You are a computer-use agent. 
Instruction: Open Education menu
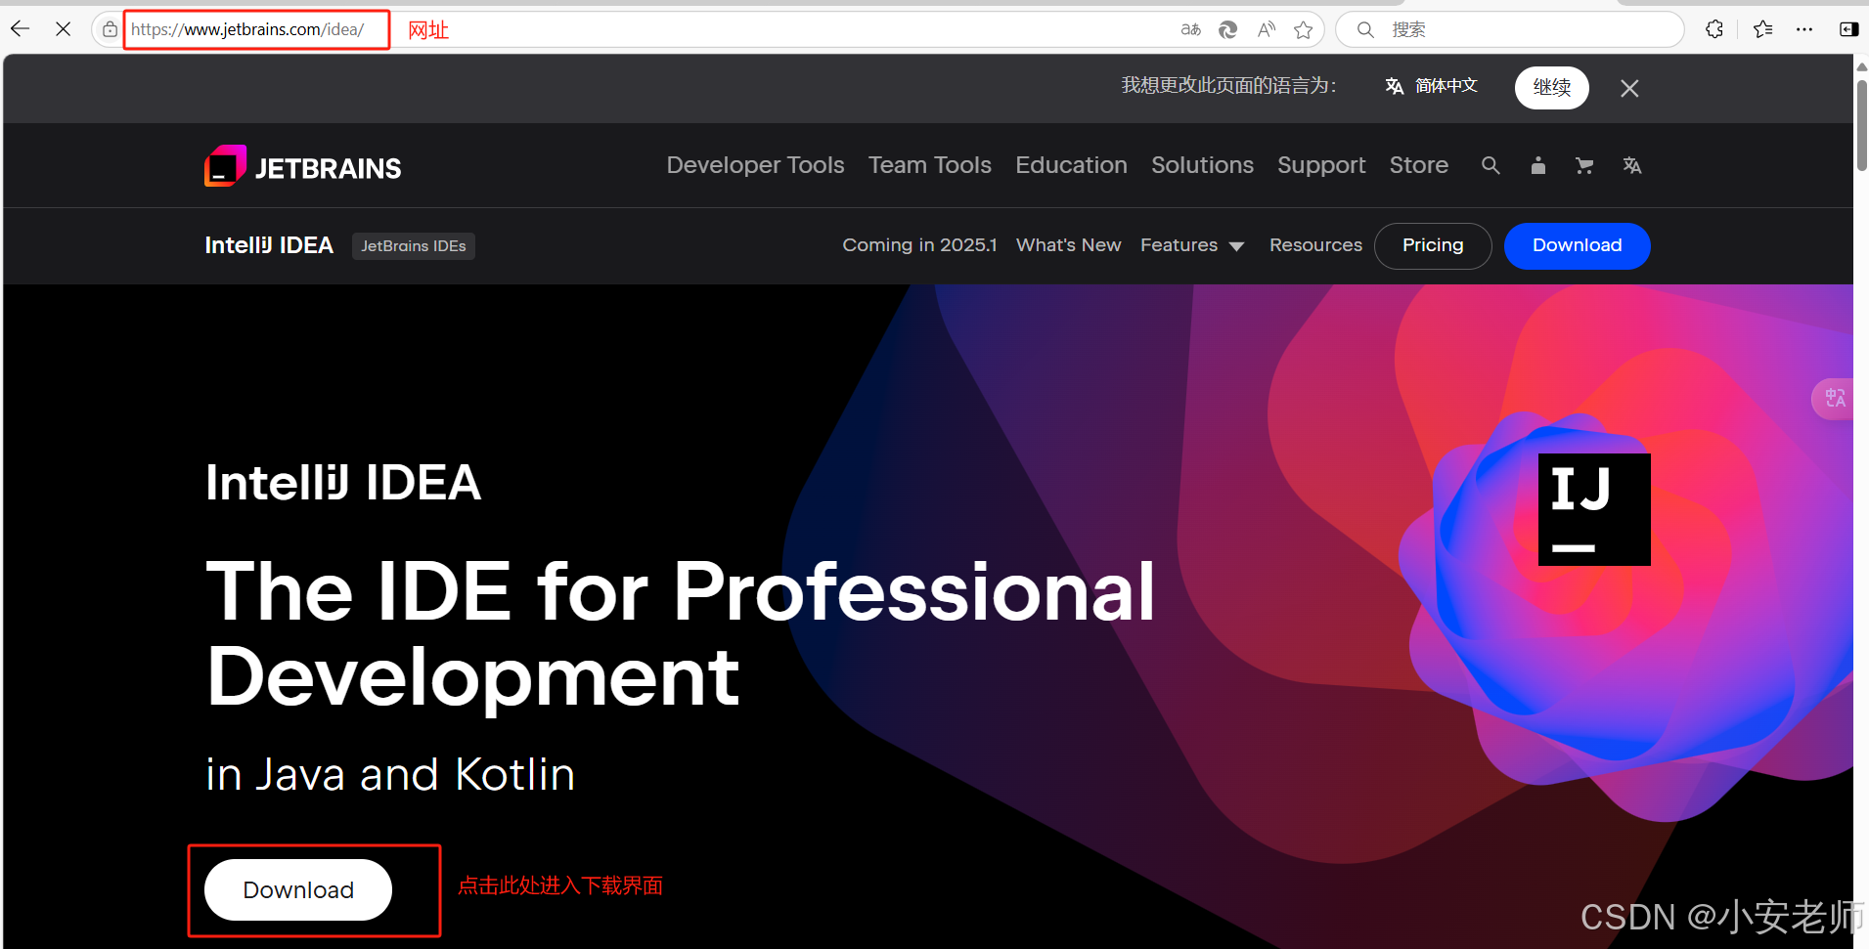[1071, 165]
